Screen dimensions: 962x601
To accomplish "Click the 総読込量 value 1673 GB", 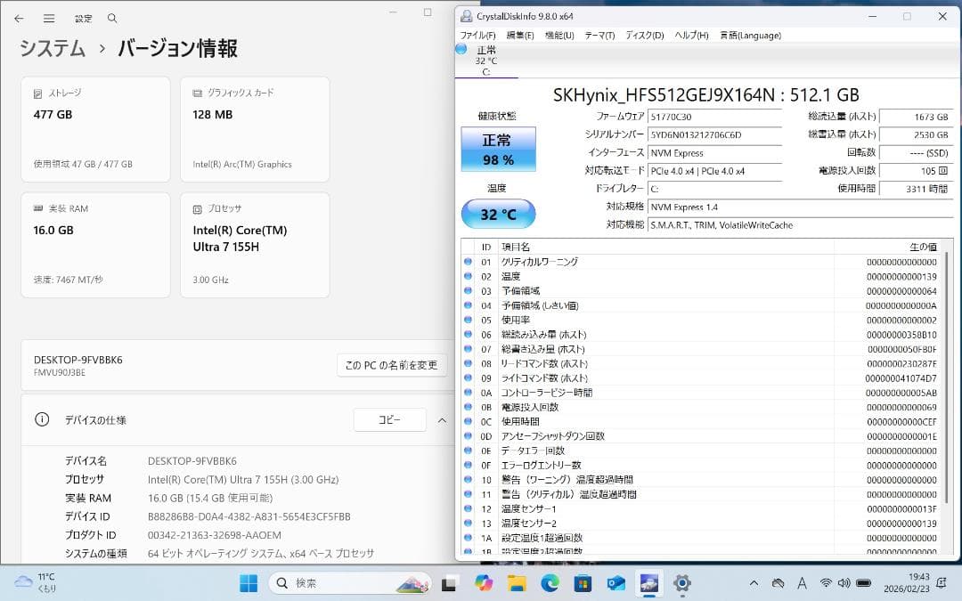I will coord(916,117).
